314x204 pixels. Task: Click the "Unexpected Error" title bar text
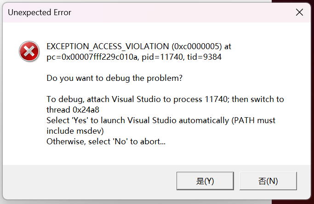40,12
